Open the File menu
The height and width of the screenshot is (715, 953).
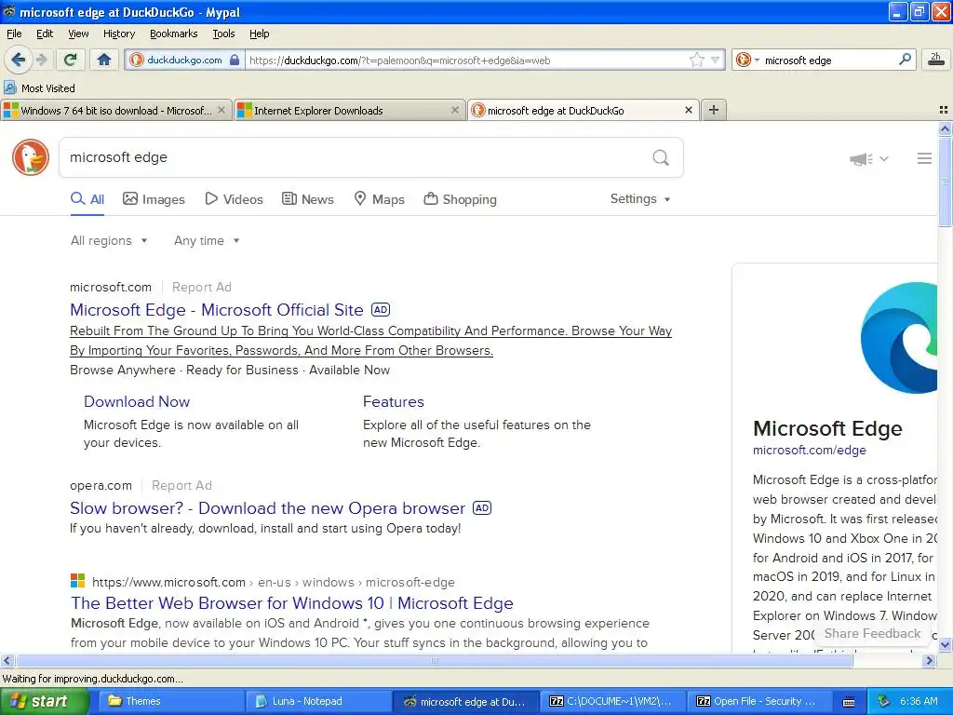tap(14, 34)
